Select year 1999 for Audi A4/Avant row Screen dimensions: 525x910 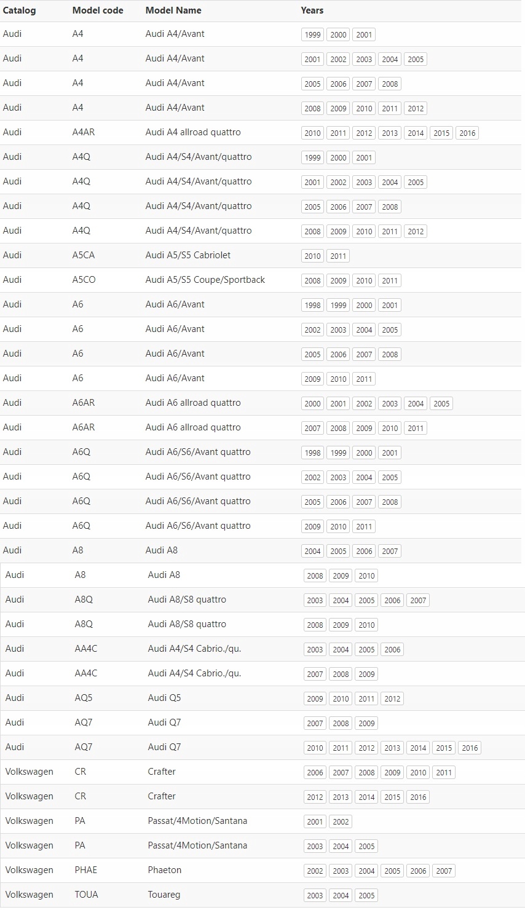(312, 34)
